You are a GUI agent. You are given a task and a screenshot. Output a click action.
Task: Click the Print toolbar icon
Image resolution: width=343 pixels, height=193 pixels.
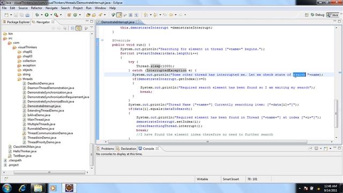pyautogui.click(x=27, y=15)
